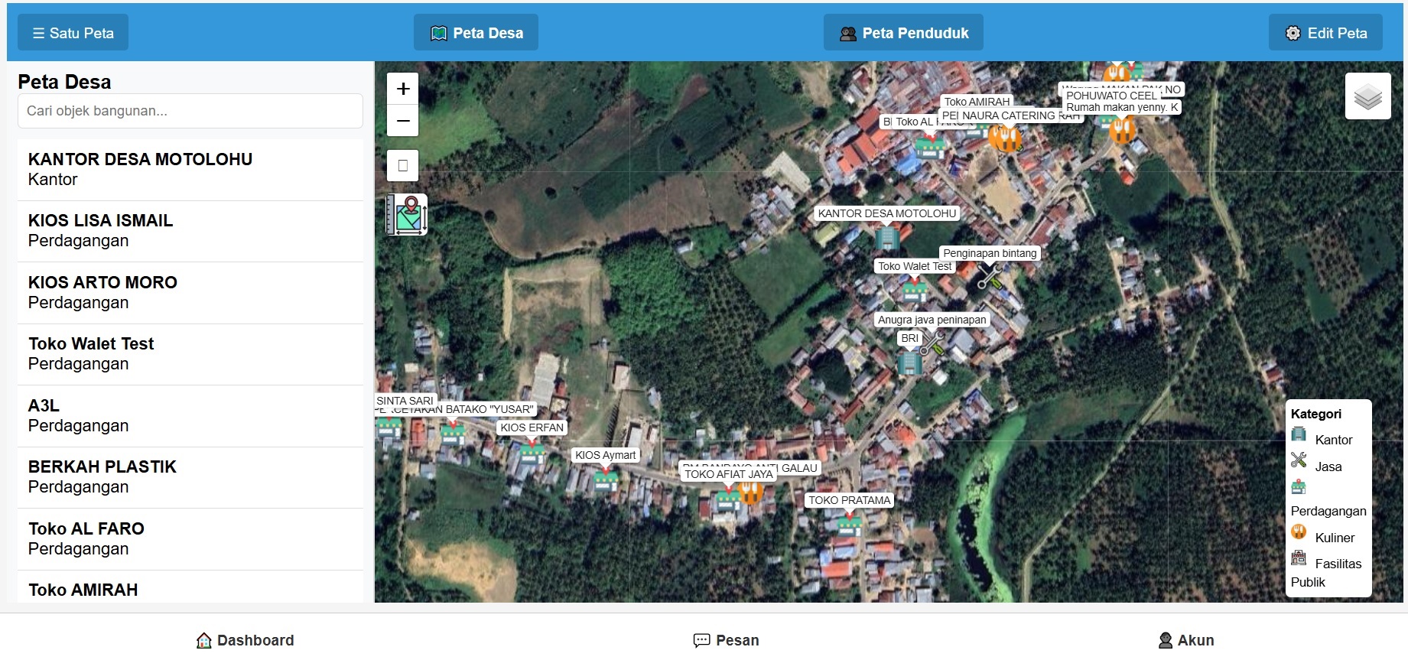Toggle fullscreen map view button
The height and width of the screenshot is (660, 1408).
tap(403, 165)
